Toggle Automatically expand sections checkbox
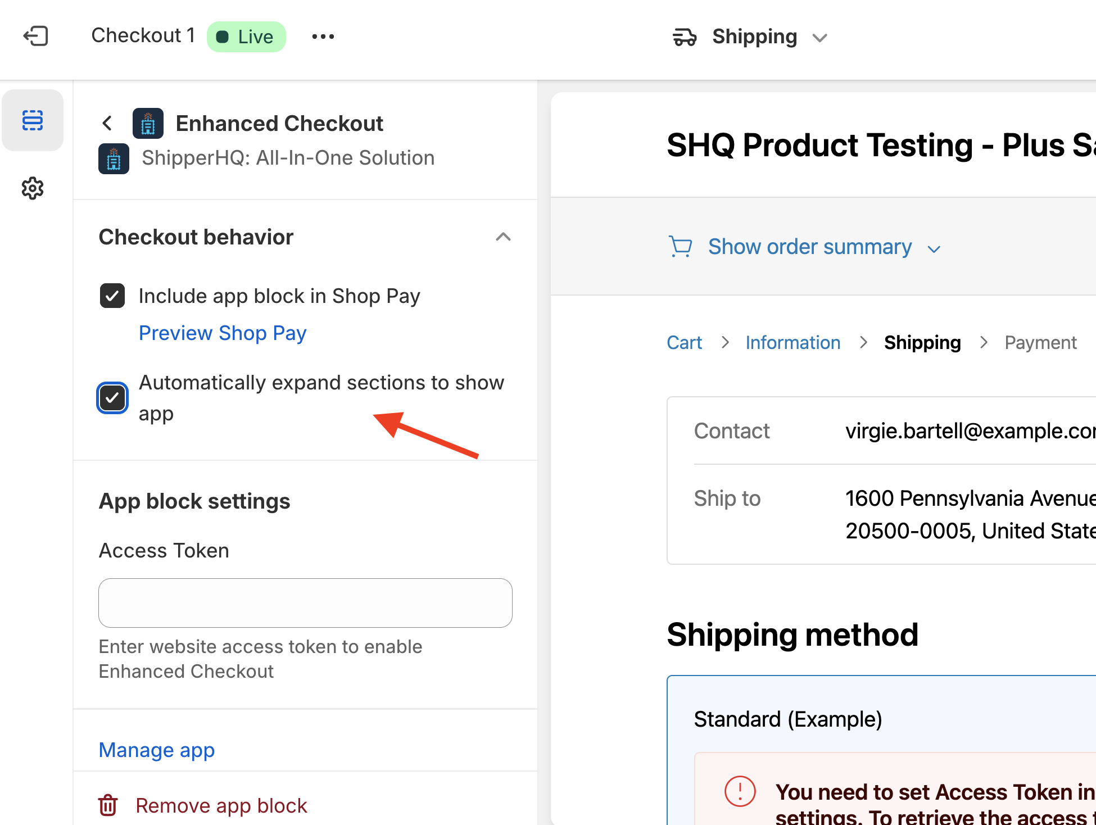The height and width of the screenshot is (825, 1096). (x=112, y=398)
